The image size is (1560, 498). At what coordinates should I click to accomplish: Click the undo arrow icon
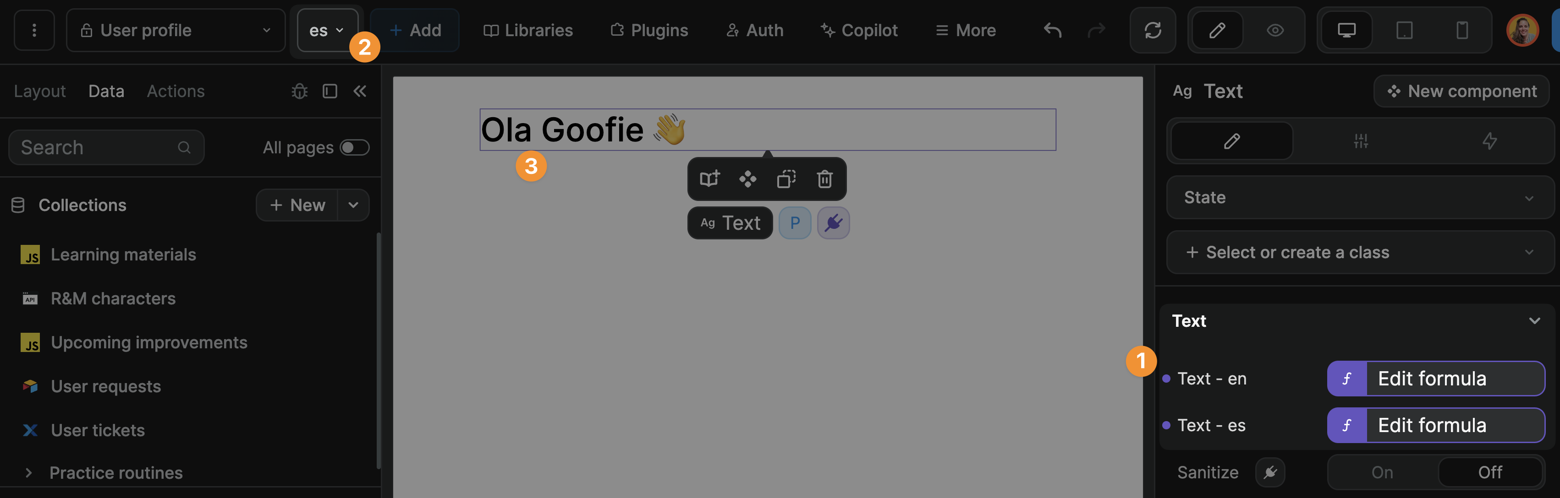coord(1051,30)
